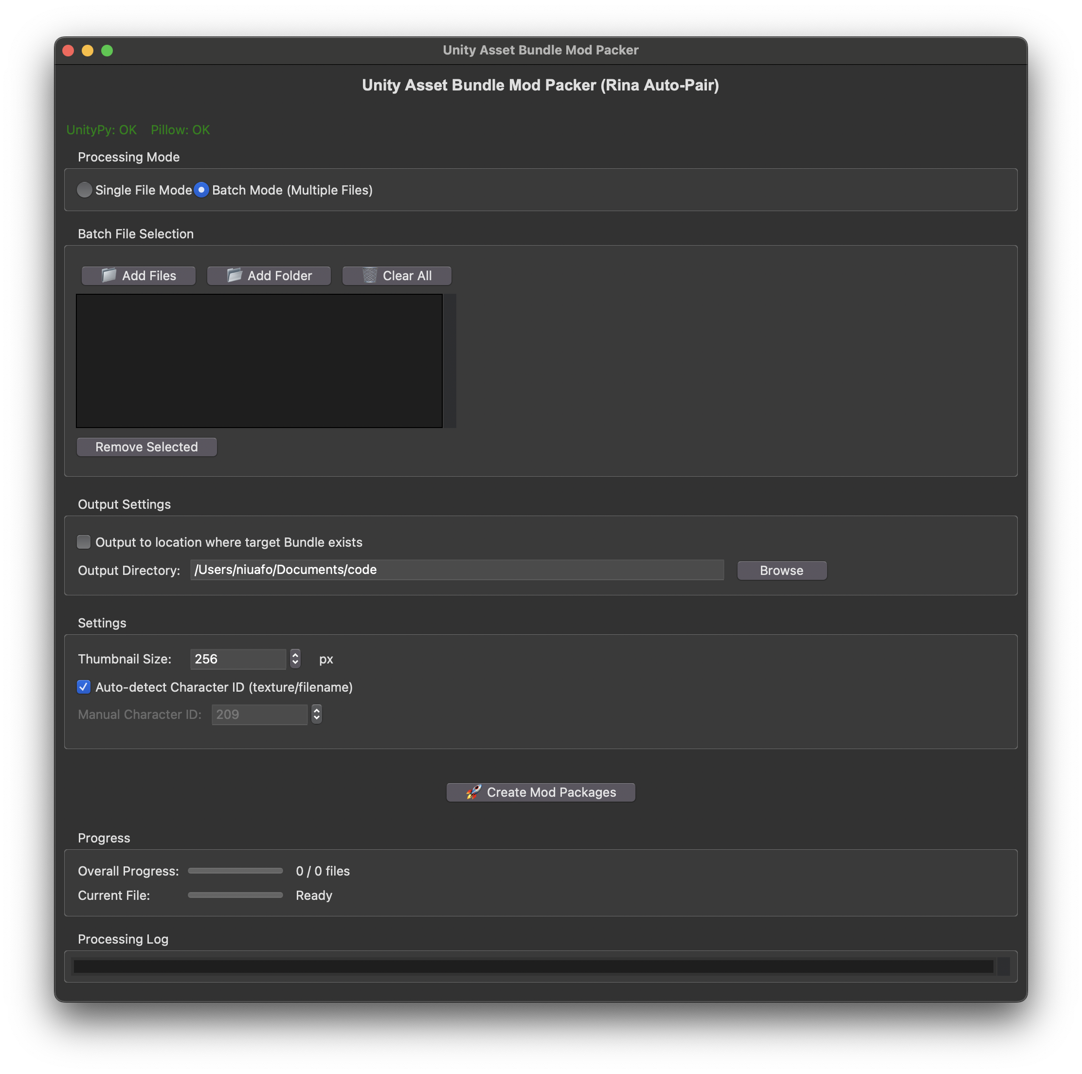
Task: Enable output to target Bundle location
Action: point(84,541)
